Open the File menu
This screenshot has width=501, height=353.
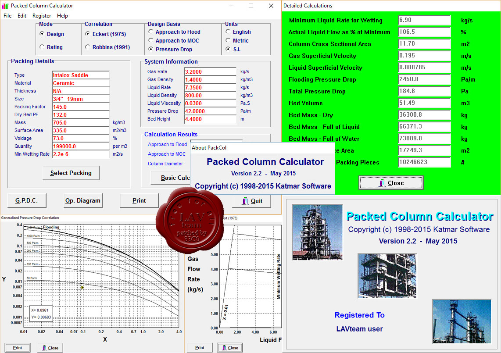point(7,16)
